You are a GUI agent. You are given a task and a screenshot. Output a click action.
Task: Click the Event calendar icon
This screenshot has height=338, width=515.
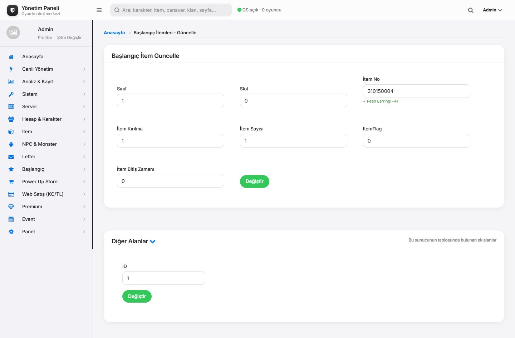(11, 219)
